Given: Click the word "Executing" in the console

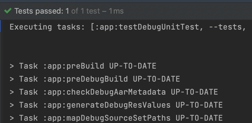Looking at the screenshot, I should pyautogui.click(x=31, y=27).
